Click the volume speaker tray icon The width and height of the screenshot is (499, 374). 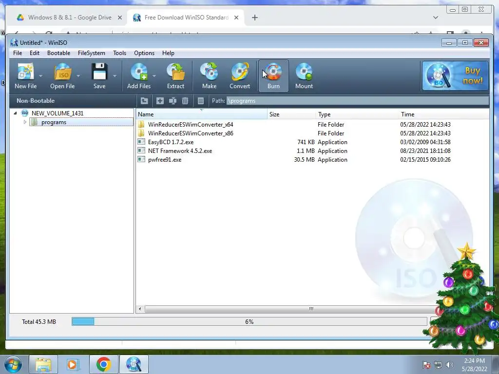click(x=449, y=364)
